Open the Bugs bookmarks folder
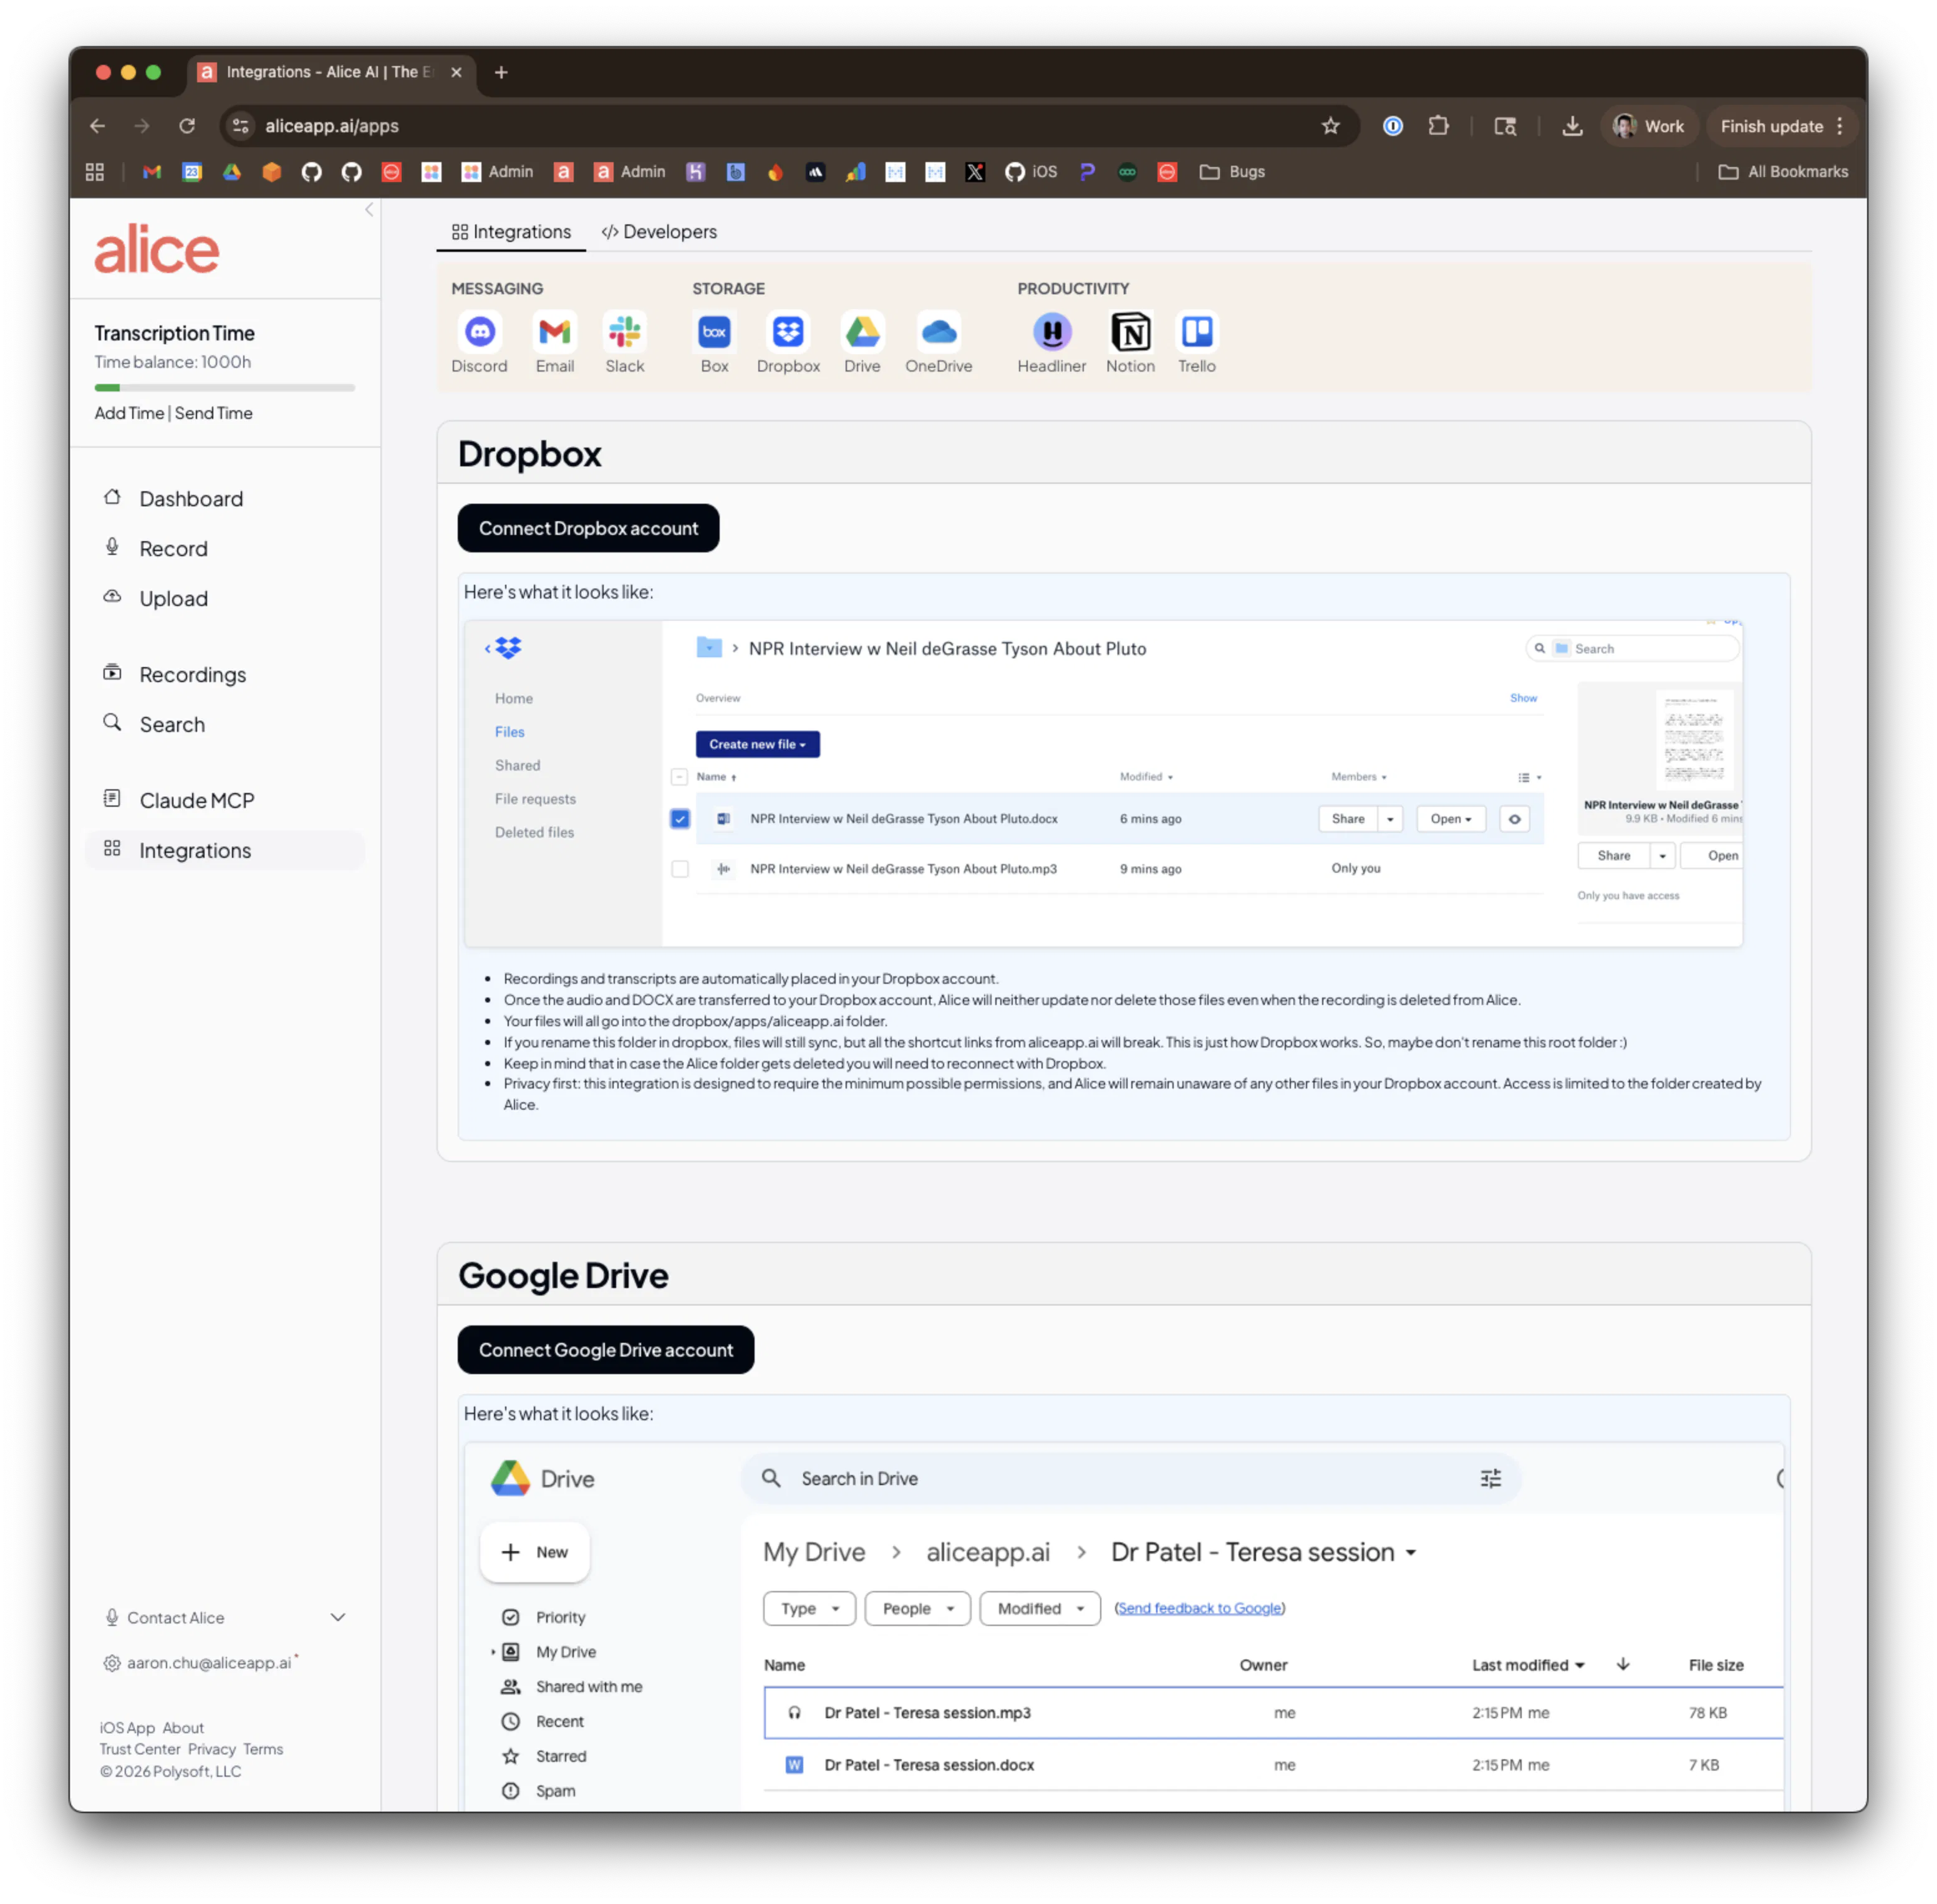Image resolution: width=1937 pixels, height=1904 pixels. (1232, 172)
